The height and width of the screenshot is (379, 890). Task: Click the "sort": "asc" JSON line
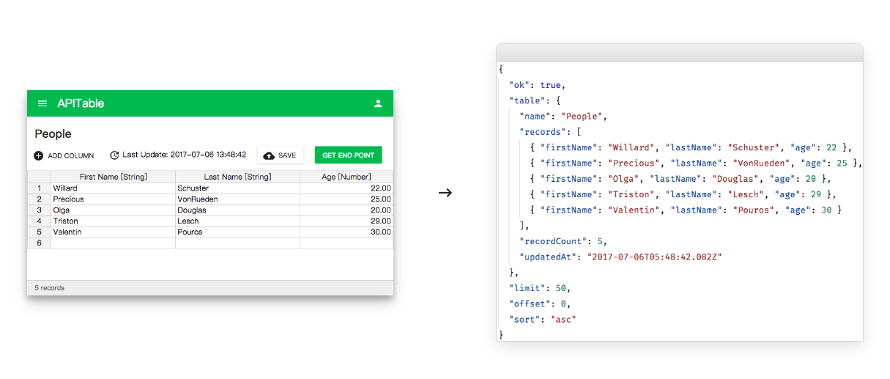pos(543,320)
